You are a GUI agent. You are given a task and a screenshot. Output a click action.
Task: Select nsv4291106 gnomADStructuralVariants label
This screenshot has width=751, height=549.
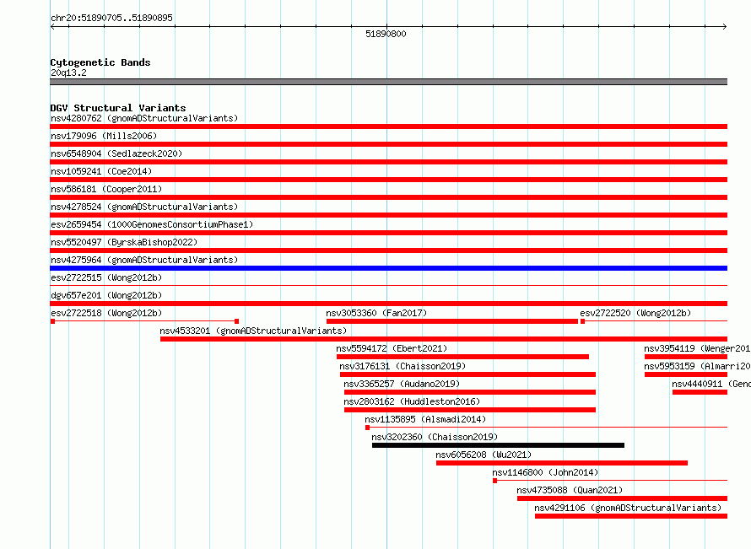628,508
